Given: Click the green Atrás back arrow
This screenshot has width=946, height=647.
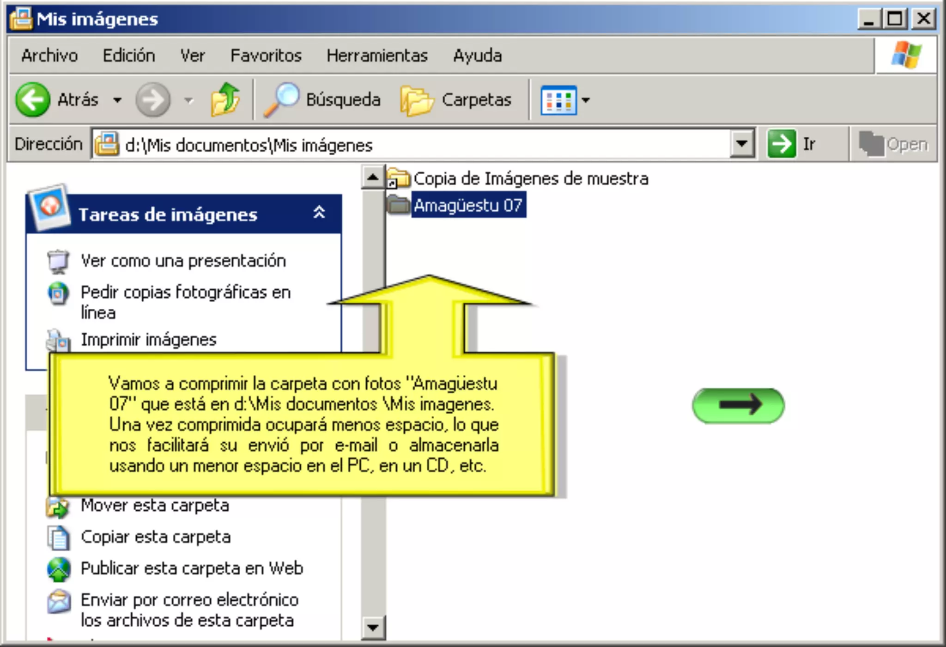Looking at the screenshot, I should [32, 99].
